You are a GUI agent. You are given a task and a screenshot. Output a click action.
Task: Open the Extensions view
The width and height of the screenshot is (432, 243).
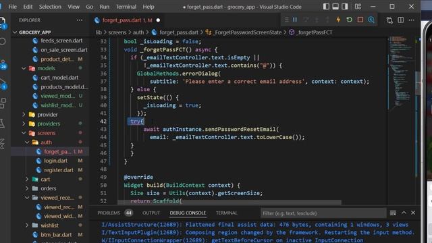tap(3, 103)
